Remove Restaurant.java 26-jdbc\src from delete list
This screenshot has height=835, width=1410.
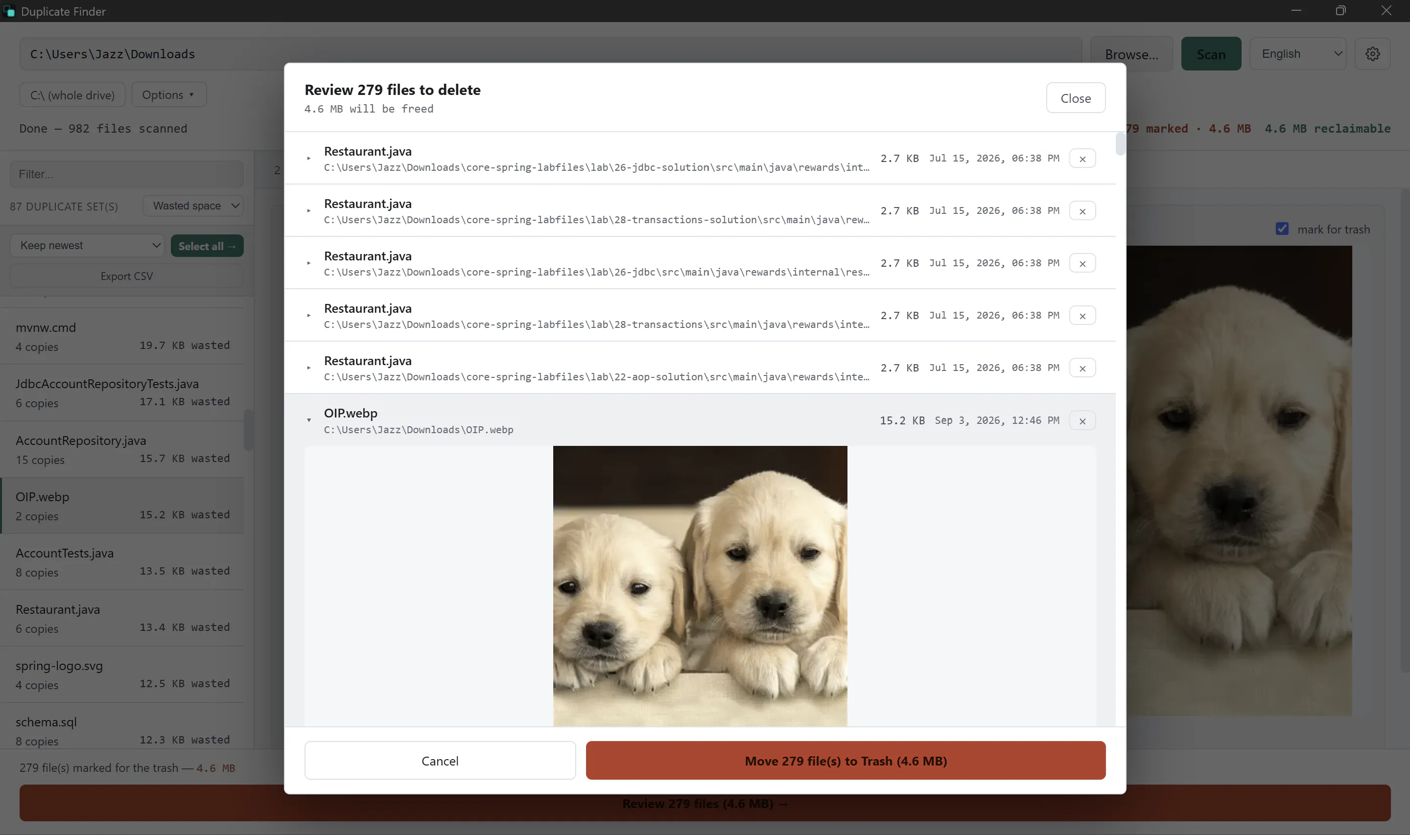click(x=1082, y=263)
